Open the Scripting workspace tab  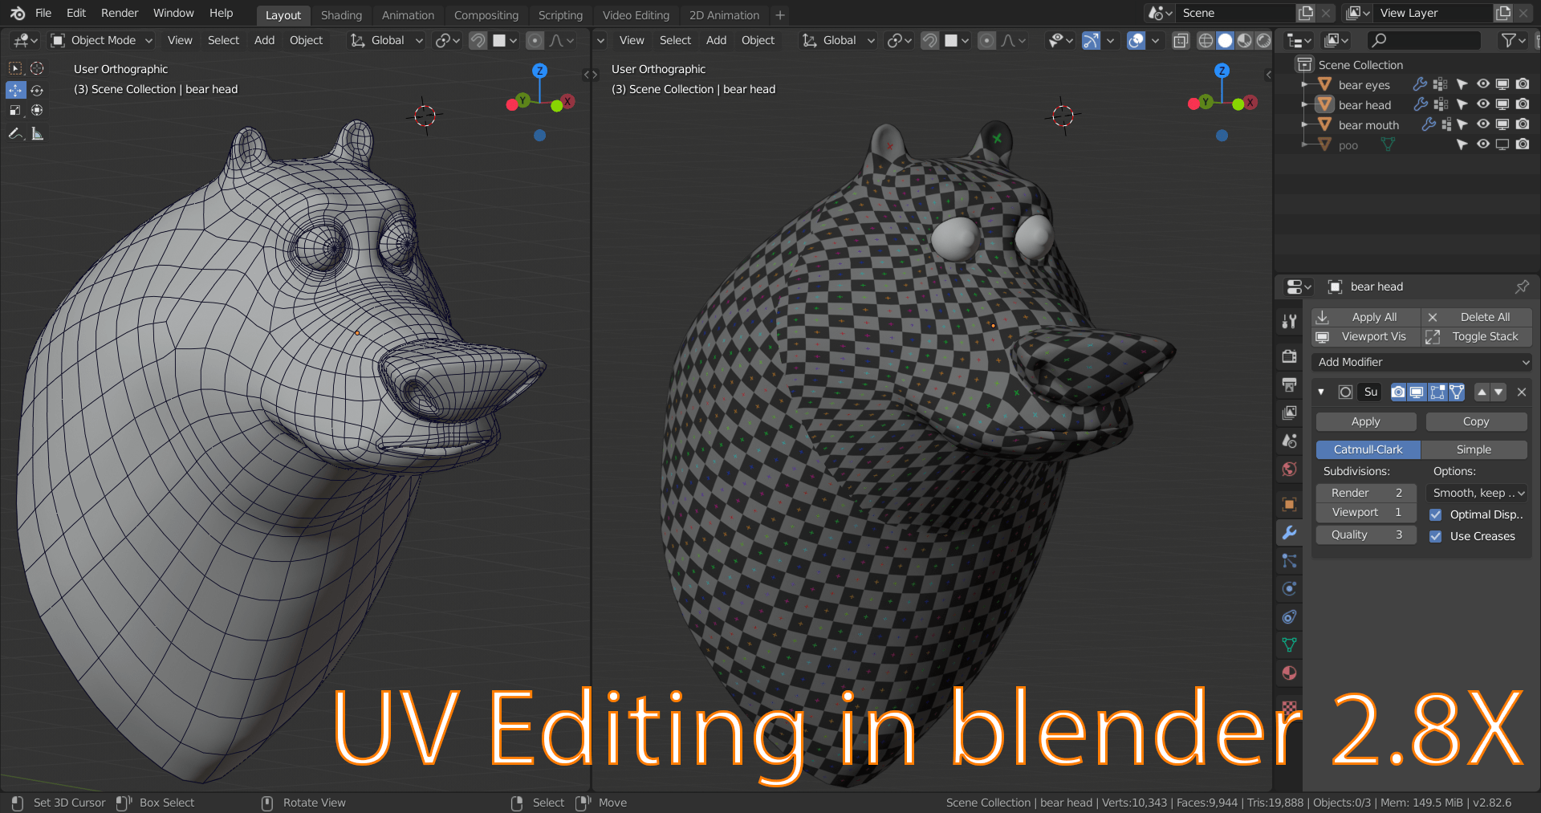click(560, 15)
